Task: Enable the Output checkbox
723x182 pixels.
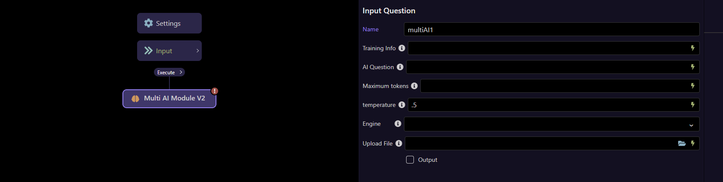Action: tap(410, 160)
